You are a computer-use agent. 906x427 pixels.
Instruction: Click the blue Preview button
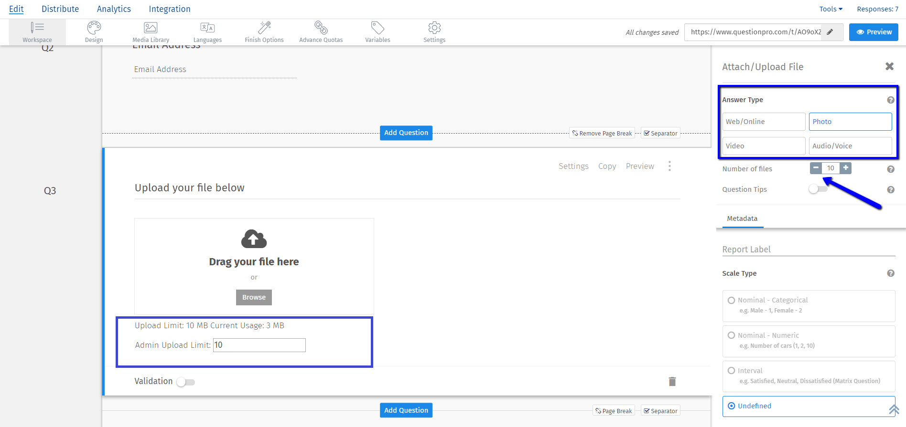click(874, 32)
